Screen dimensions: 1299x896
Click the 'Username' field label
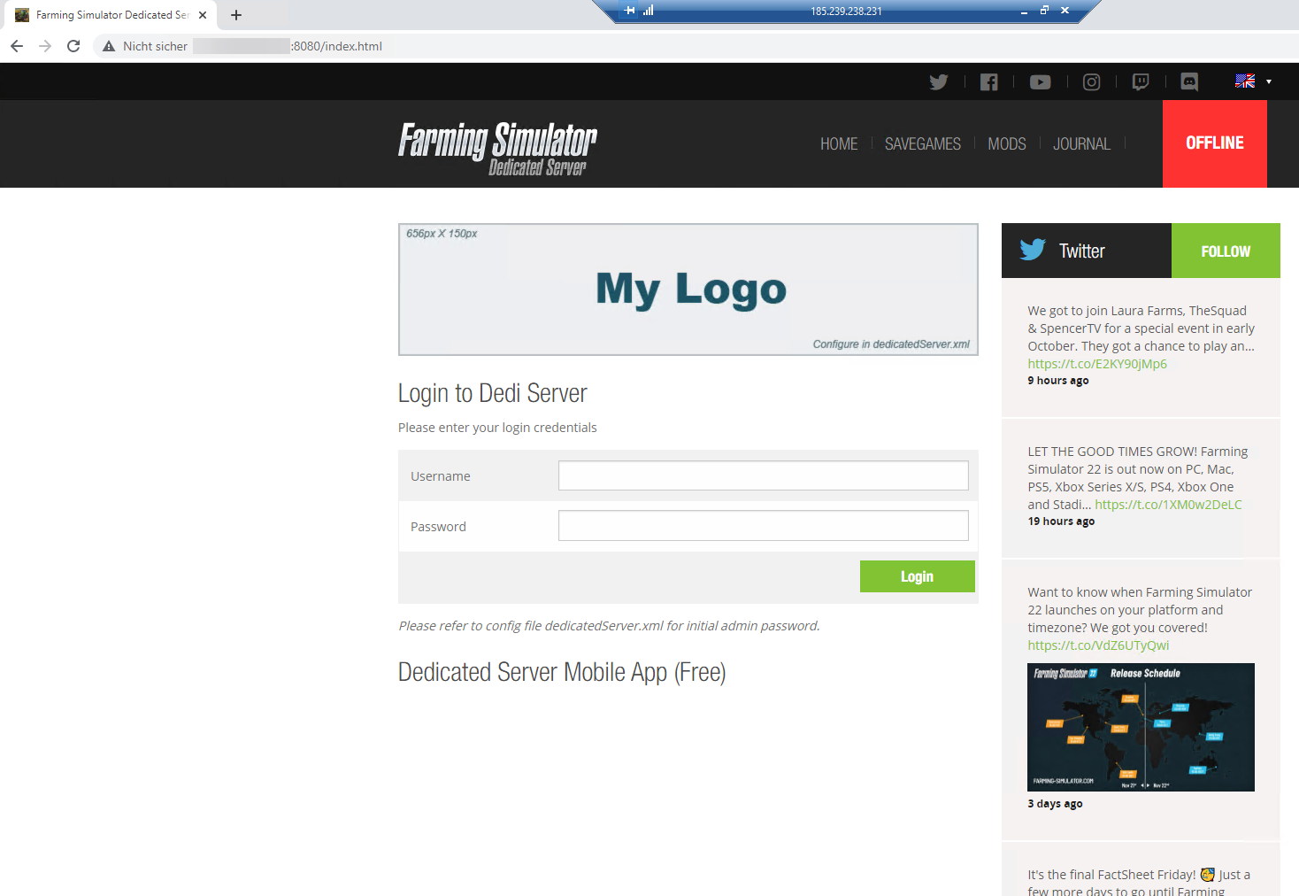click(441, 476)
